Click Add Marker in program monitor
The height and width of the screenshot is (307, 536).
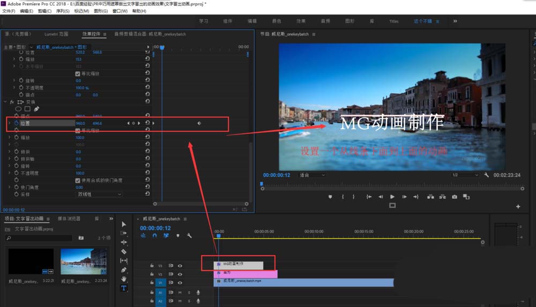[330, 197]
